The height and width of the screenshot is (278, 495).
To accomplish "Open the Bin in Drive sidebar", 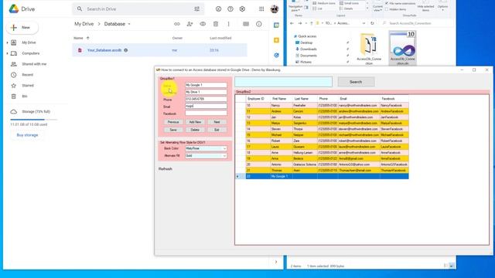I will (24, 96).
